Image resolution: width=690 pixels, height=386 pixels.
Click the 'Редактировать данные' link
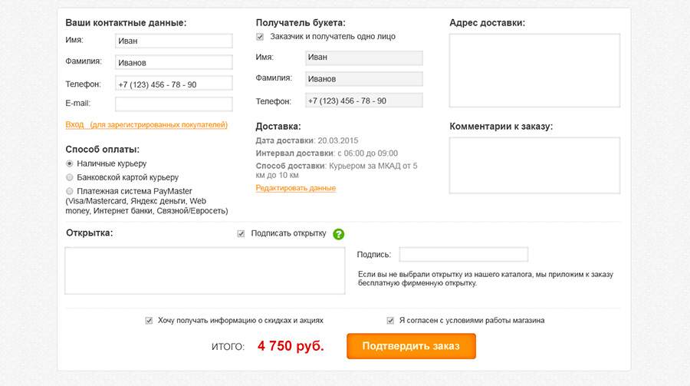click(x=295, y=188)
